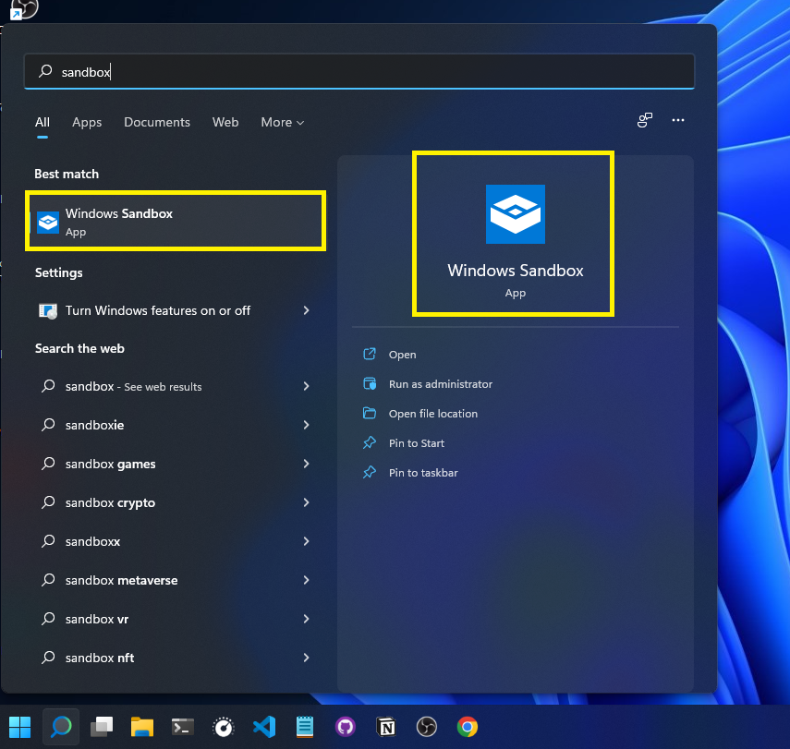Open OBS Studio from the taskbar
The width and height of the screenshot is (790, 749).
(x=426, y=727)
